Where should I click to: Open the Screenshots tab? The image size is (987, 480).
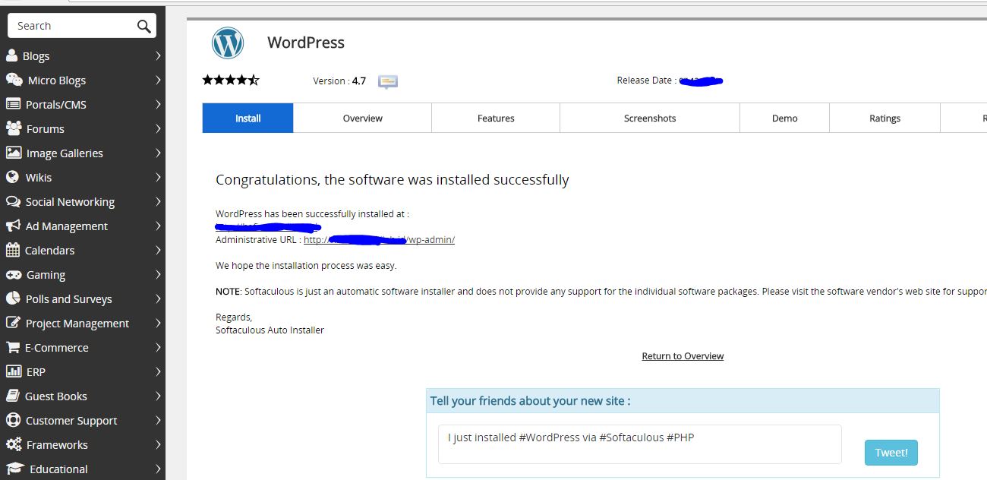click(649, 118)
